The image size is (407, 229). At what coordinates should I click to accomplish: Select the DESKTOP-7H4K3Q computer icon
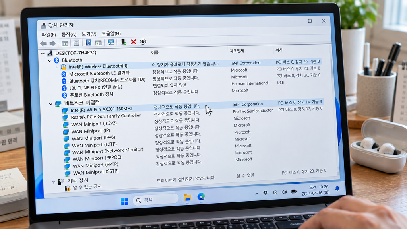click(50, 54)
